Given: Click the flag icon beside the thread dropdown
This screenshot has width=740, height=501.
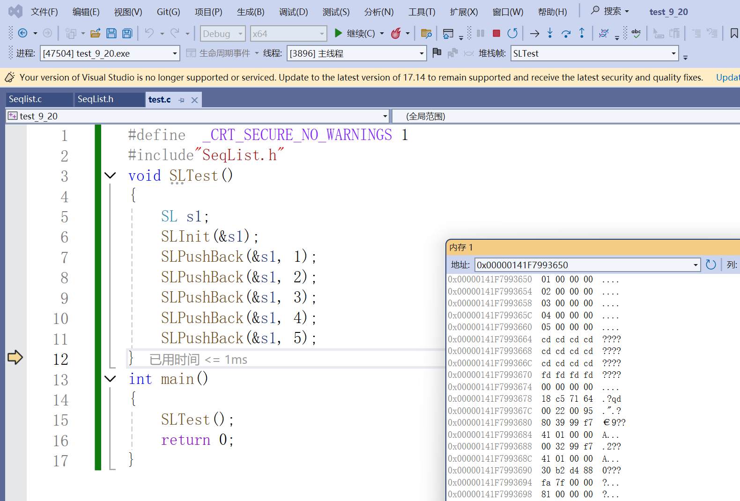Looking at the screenshot, I should [x=437, y=53].
